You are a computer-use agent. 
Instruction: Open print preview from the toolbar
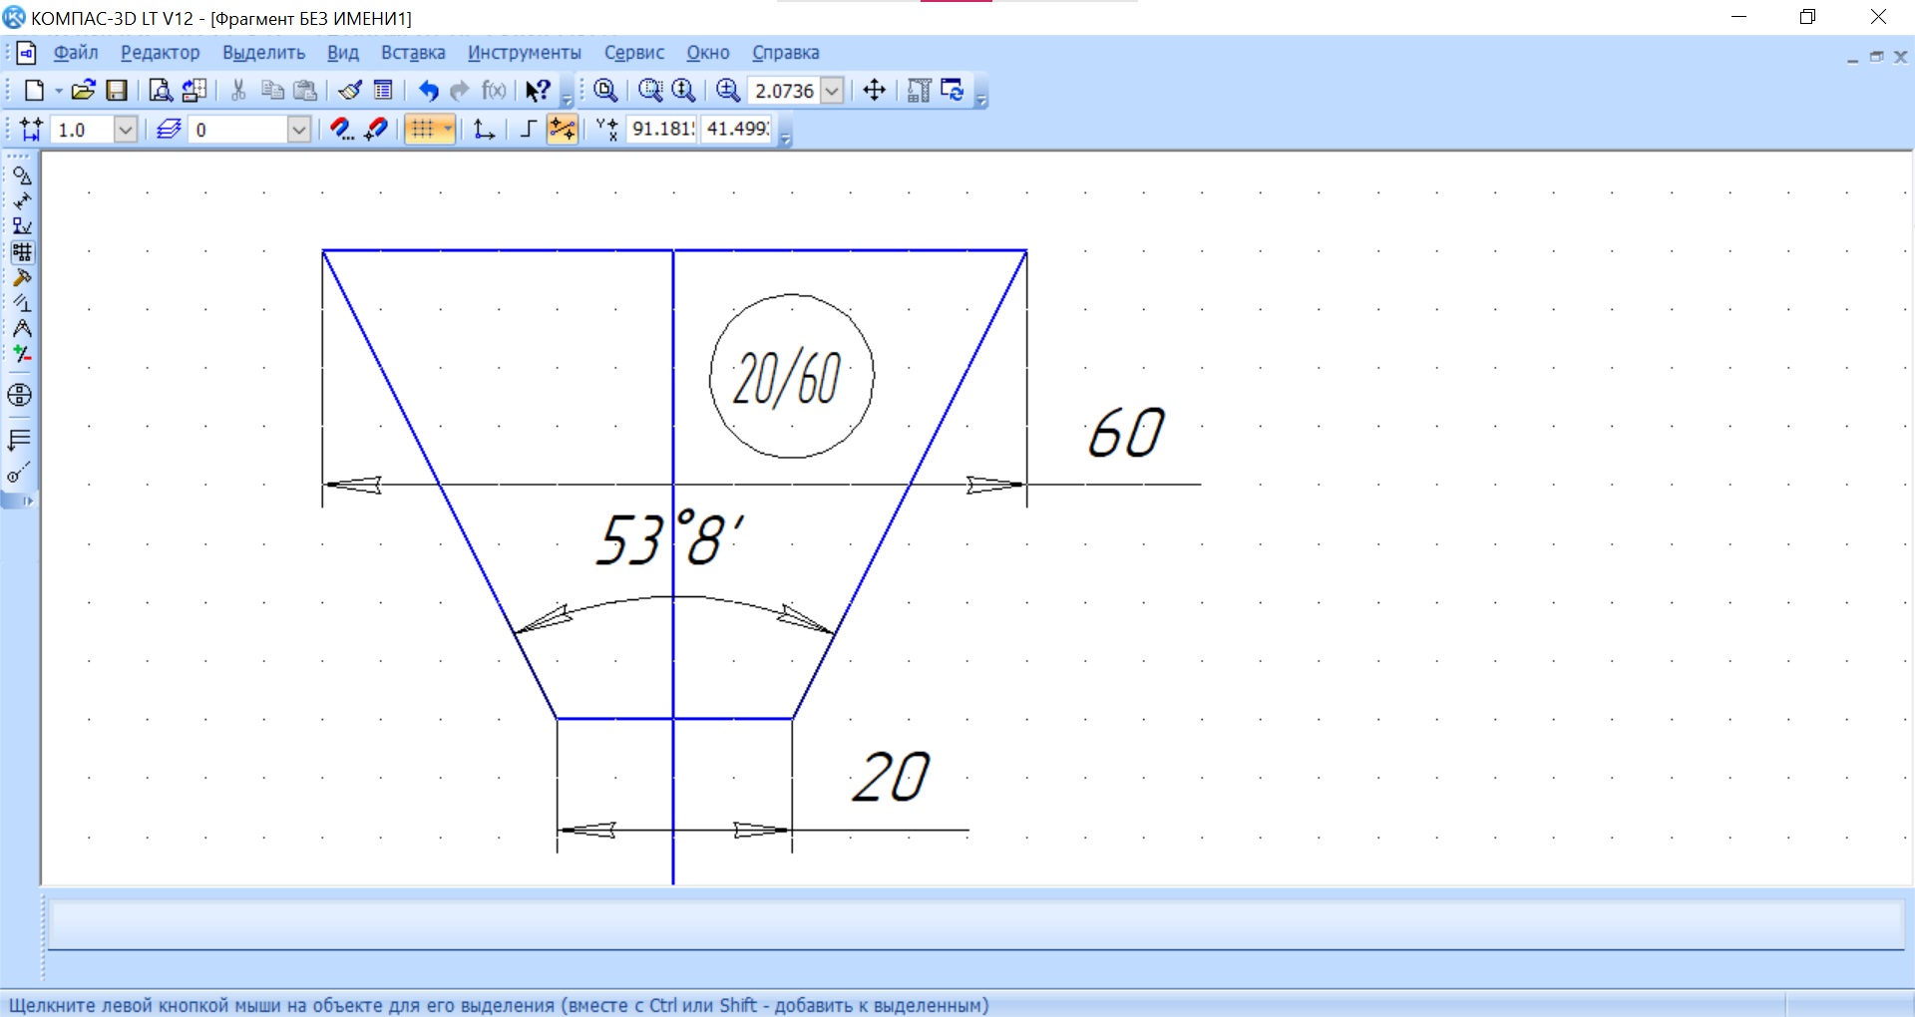click(161, 91)
